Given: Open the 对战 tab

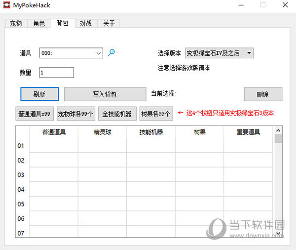Looking at the screenshot, I should coord(86,23).
